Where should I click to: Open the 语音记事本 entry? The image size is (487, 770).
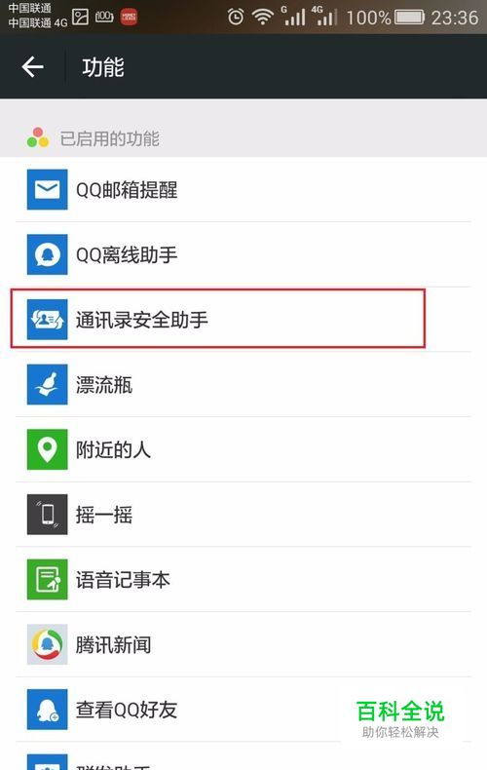coord(243,580)
